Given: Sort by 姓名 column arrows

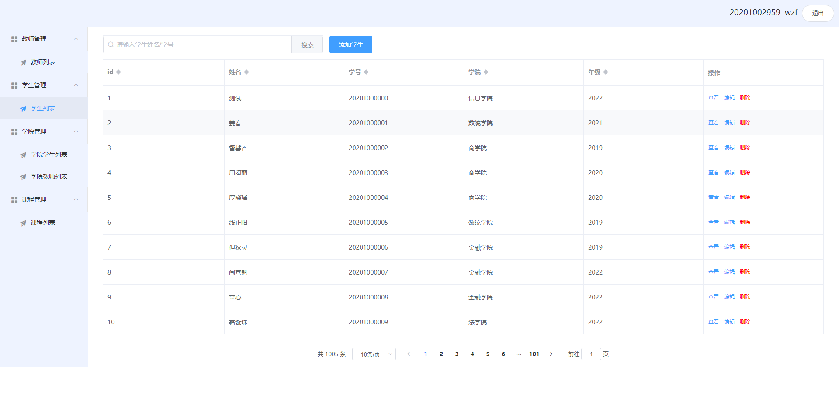Looking at the screenshot, I should coord(246,72).
